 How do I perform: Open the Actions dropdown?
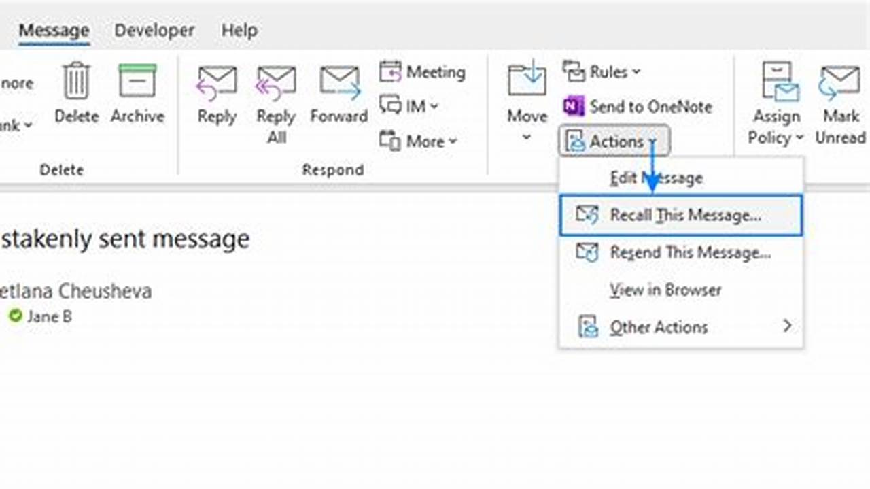[x=614, y=141]
